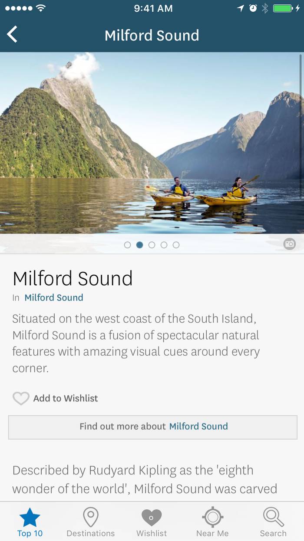Select the fifth photo carousel dot
This screenshot has width=304, height=541.
tap(176, 245)
